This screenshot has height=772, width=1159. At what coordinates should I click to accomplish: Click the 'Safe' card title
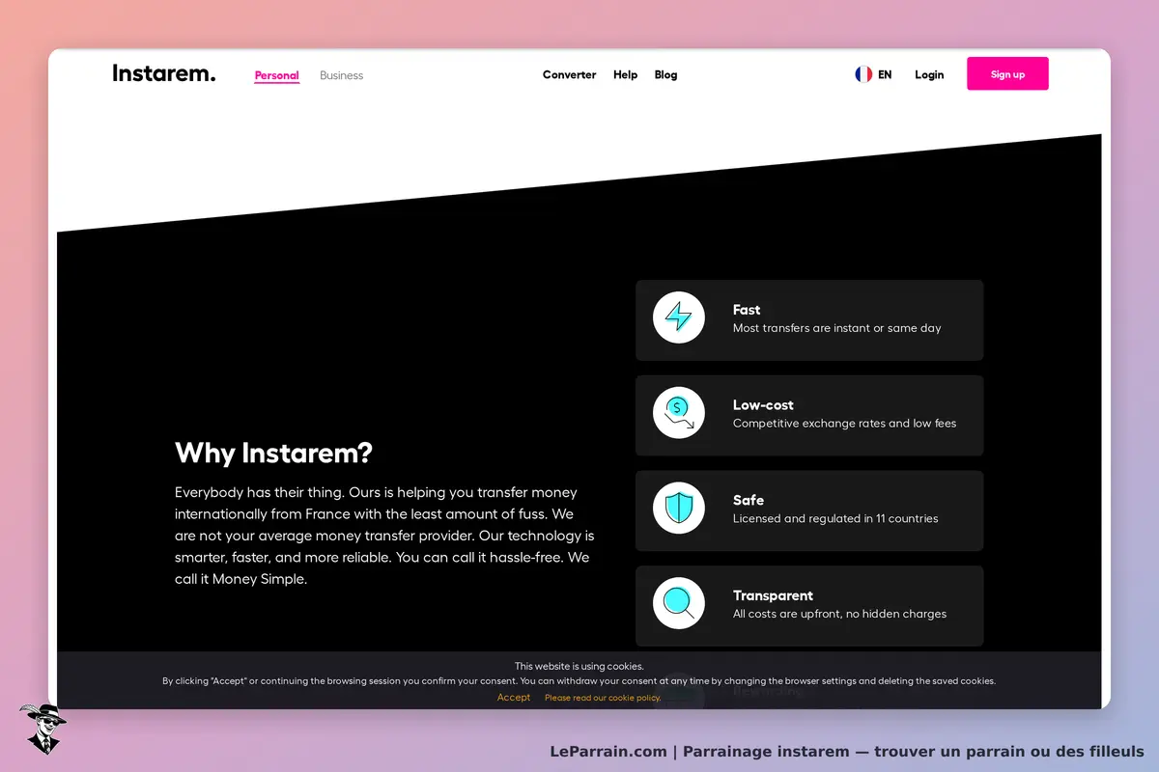pyautogui.click(x=749, y=500)
